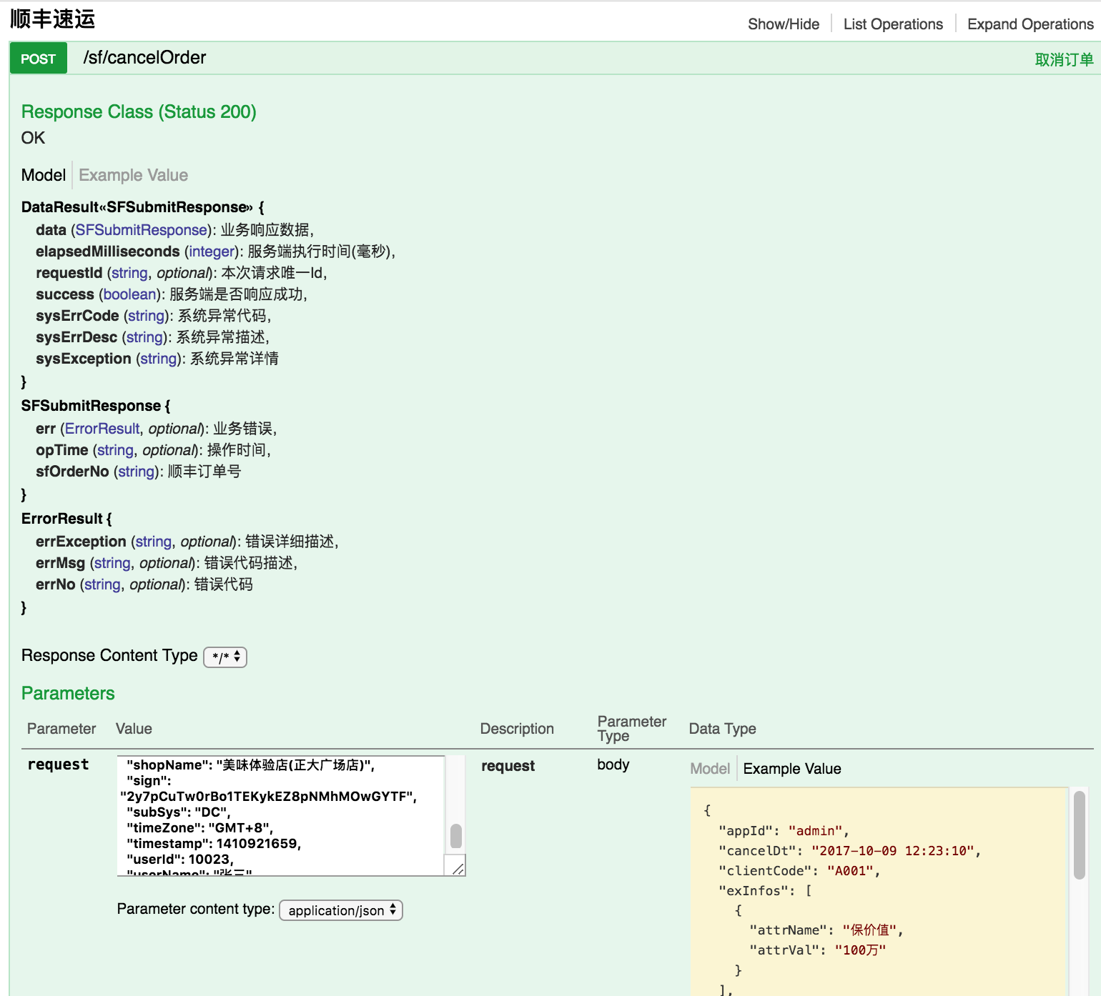Click the ErrorResult type link
The image size is (1101, 996).
coord(102,429)
